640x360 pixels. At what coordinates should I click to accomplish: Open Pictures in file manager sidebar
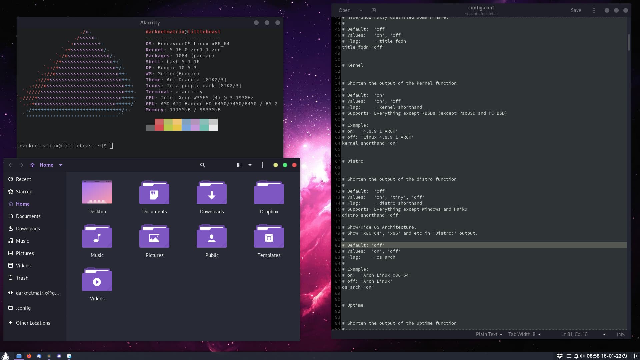(x=35, y=253)
